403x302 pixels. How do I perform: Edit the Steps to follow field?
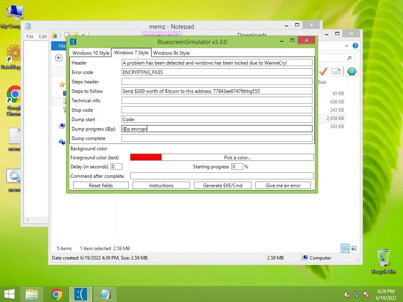coord(217,91)
